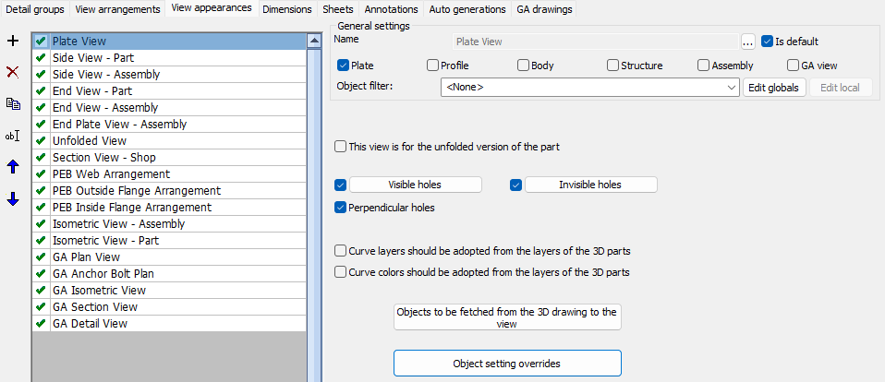Viewport: 885px width, 382px height.
Task: Click the rename icon in left toolbar
Action: [x=13, y=136]
